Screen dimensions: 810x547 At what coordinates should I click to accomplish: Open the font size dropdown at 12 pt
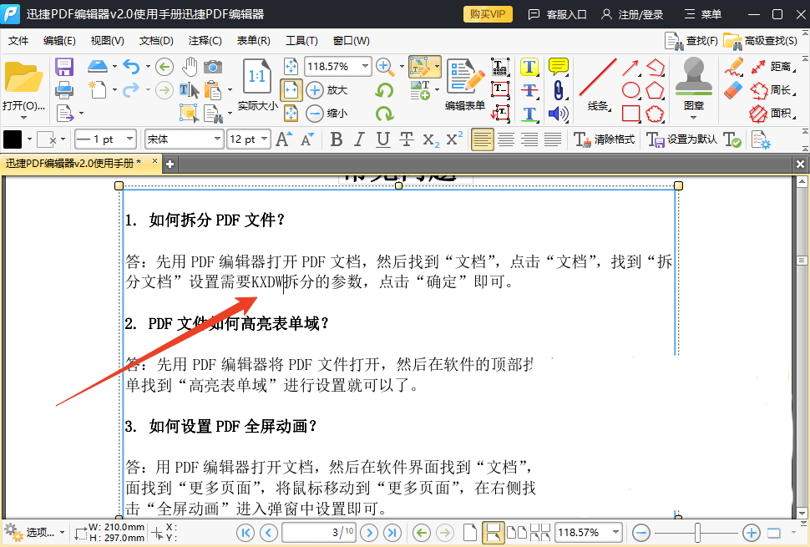tap(248, 139)
